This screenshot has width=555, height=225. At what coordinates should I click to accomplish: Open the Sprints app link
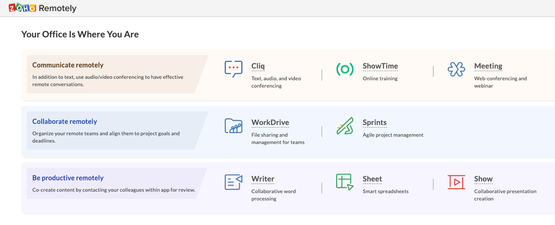(x=375, y=123)
